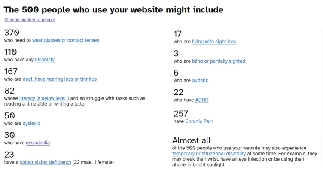
Task: Click the 'Change number of people' link
Action: pyautogui.click(x=30, y=20)
